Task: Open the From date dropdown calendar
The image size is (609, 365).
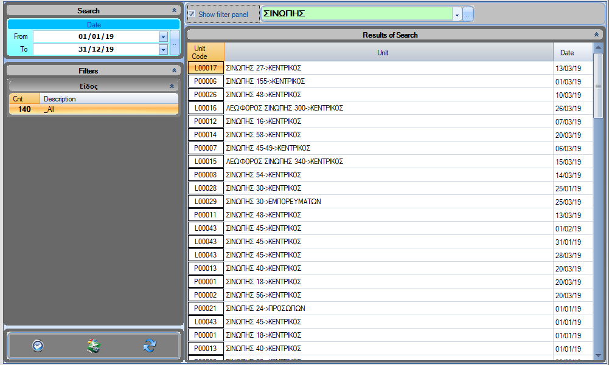Action: click(x=162, y=36)
